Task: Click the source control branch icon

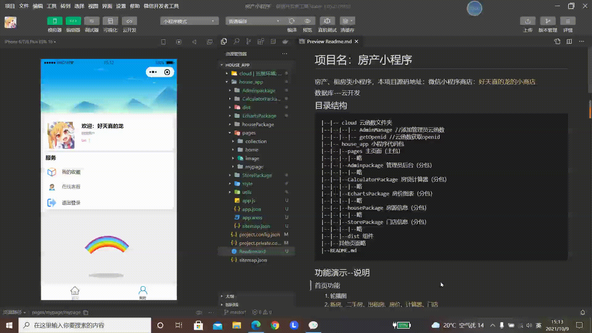Action: (x=248, y=41)
